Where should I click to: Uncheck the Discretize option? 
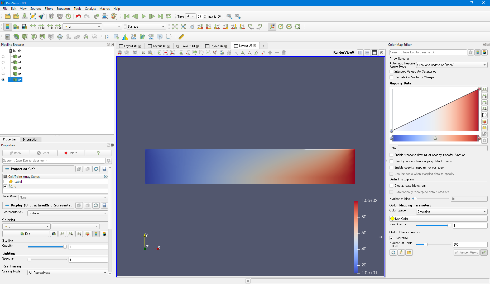(x=392, y=238)
